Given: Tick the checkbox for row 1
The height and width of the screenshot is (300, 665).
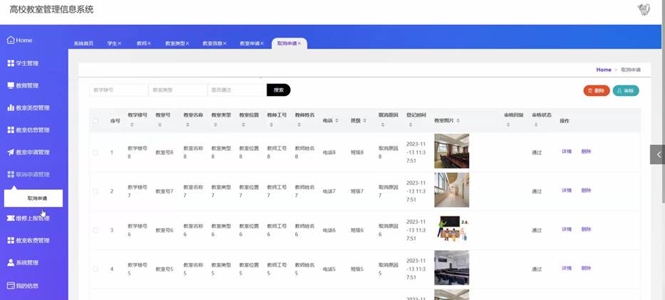Looking at the screenshot, I should point(96,152).
